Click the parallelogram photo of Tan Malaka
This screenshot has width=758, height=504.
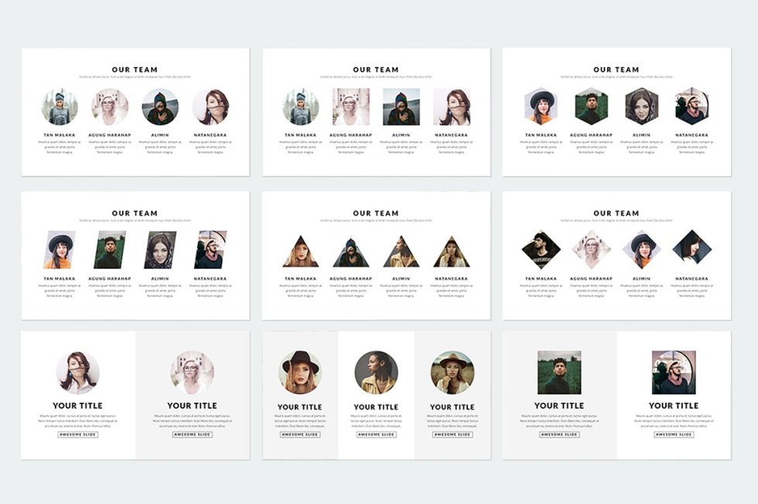(x=60, y=250)
